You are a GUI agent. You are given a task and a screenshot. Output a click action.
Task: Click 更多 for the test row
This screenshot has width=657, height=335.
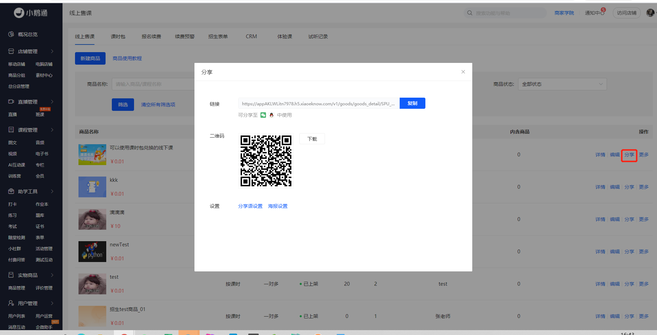(x=644, y=284)
